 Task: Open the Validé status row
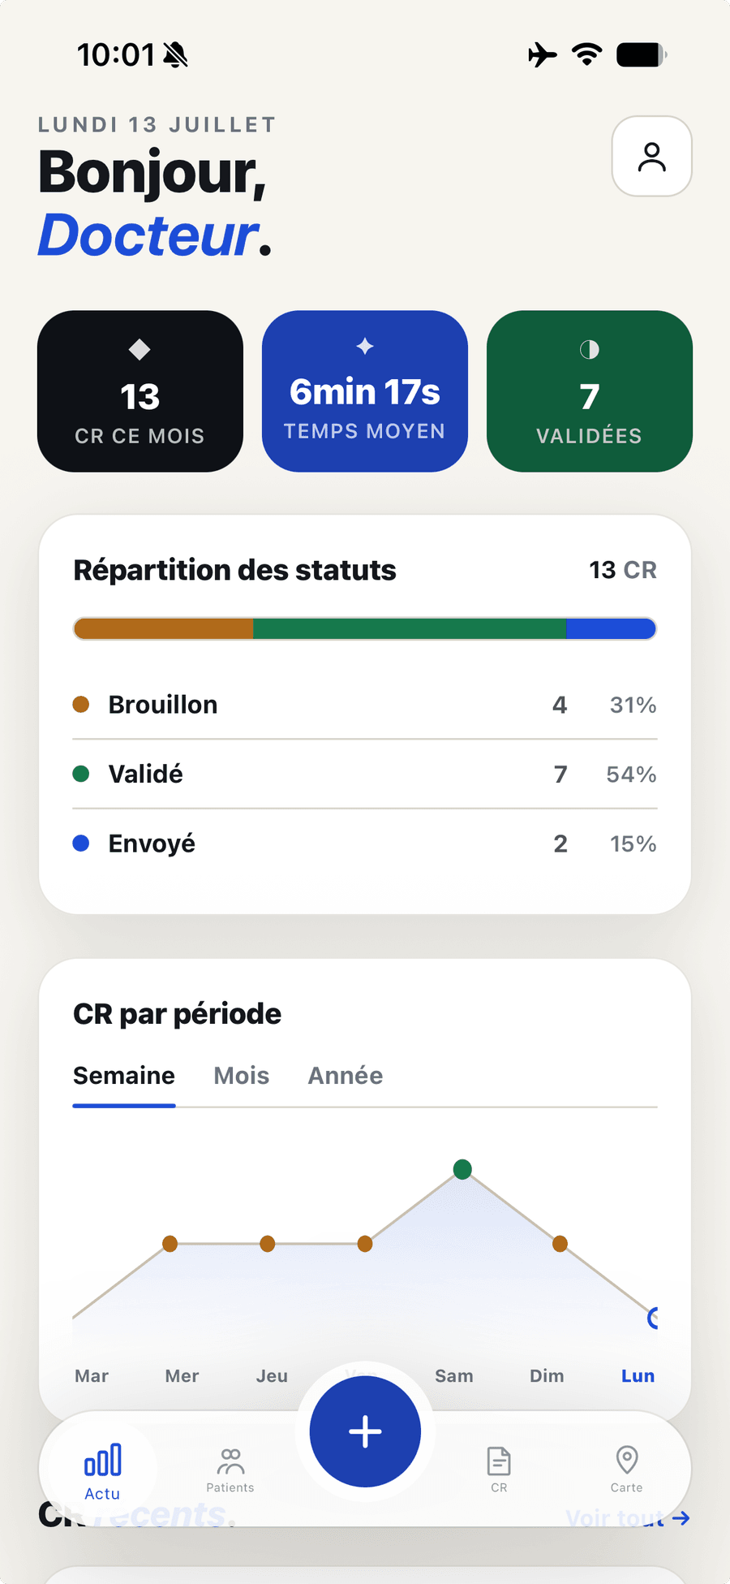point(365,774)
